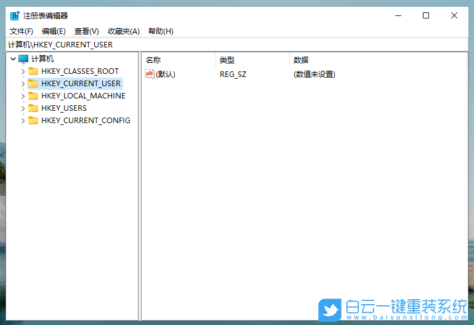Click the HKEY_LOCAL_MACHINE folder icon
474x325 pixels.
pyautogui.click(x=33, y=96)
